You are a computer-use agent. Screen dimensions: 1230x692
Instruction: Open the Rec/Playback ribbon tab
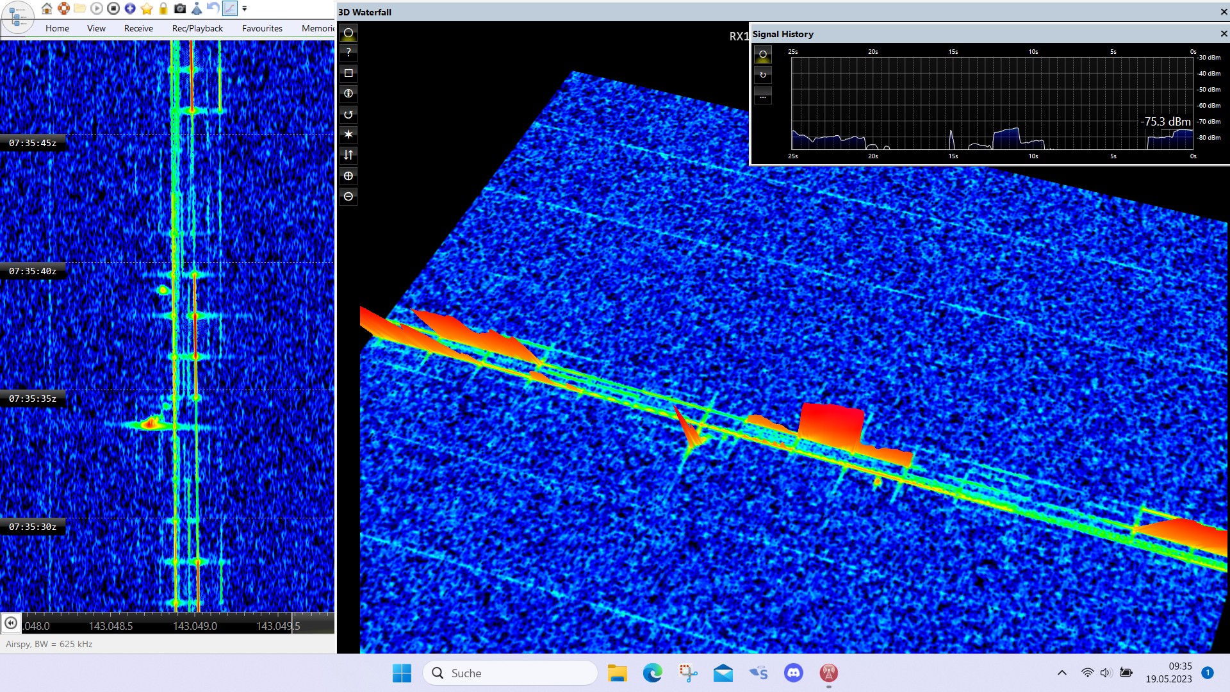click(x=197, y=28)
